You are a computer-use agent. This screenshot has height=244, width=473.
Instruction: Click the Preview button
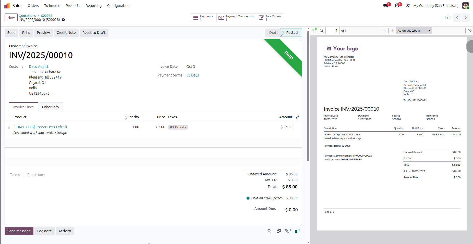click(x=43, y=33)
